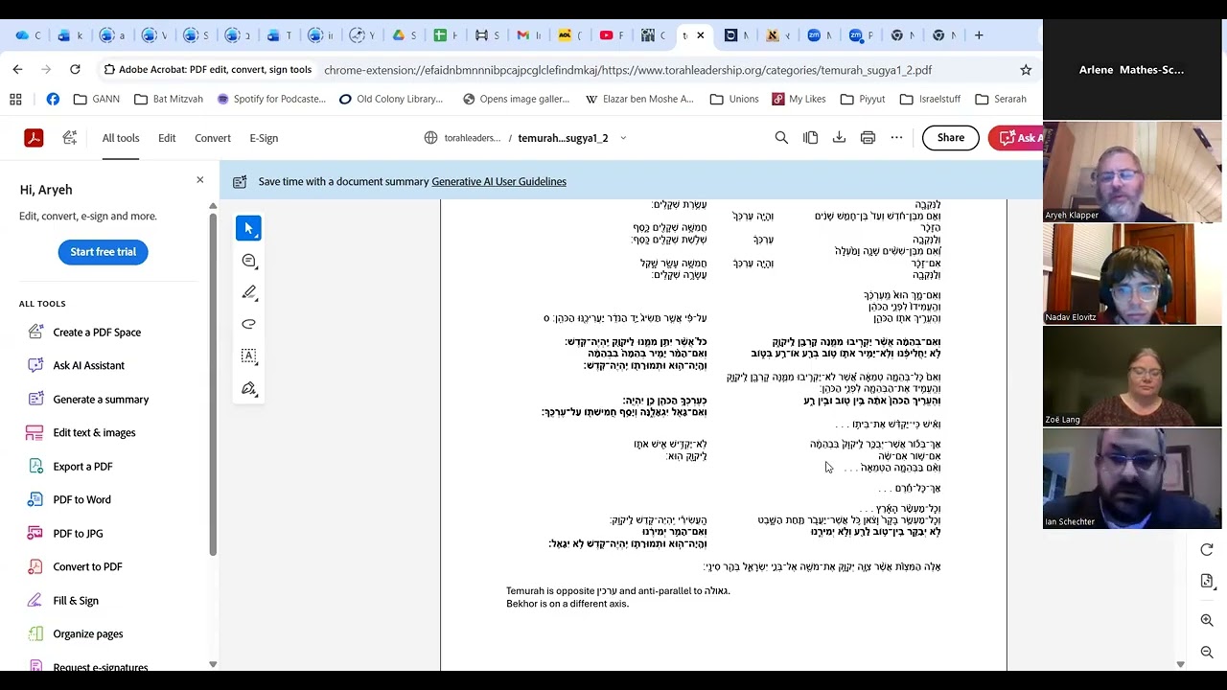The image size is (1227, 690).
Task: Zoom in on the document
Action: tap(1207, 621)
